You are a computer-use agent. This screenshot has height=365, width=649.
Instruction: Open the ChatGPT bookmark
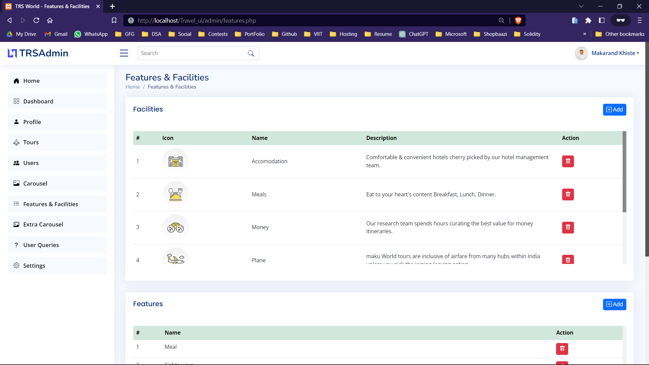point(414,34)
